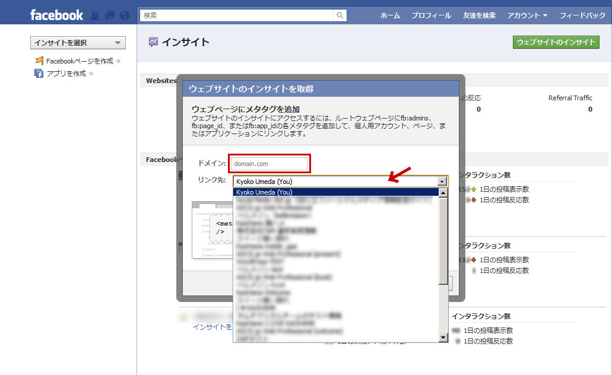Open messages icon in header
The image size is (612, 375).
point(110,15)
